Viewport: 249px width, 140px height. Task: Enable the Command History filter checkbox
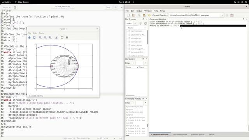[x=132, y=103]
